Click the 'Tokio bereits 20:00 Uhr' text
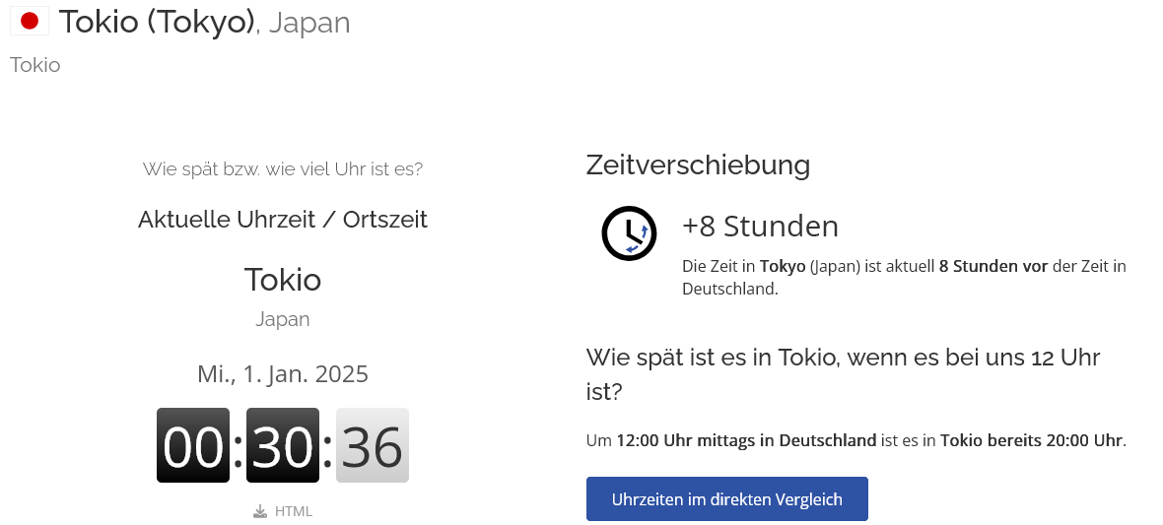Screen dimensions: 1163x525 pyautogui.click(x=1032, y=440)
